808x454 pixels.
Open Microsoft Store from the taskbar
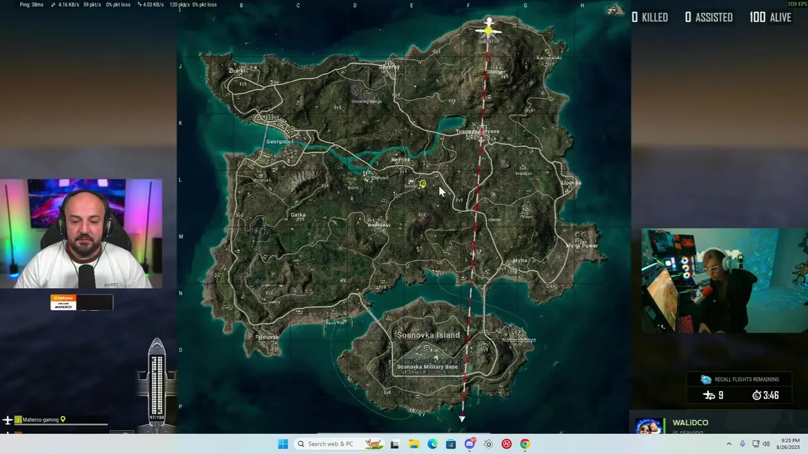click(451, 444)
